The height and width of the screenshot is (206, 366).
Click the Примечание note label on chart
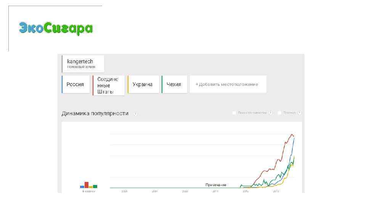click(x=216, y=185)
